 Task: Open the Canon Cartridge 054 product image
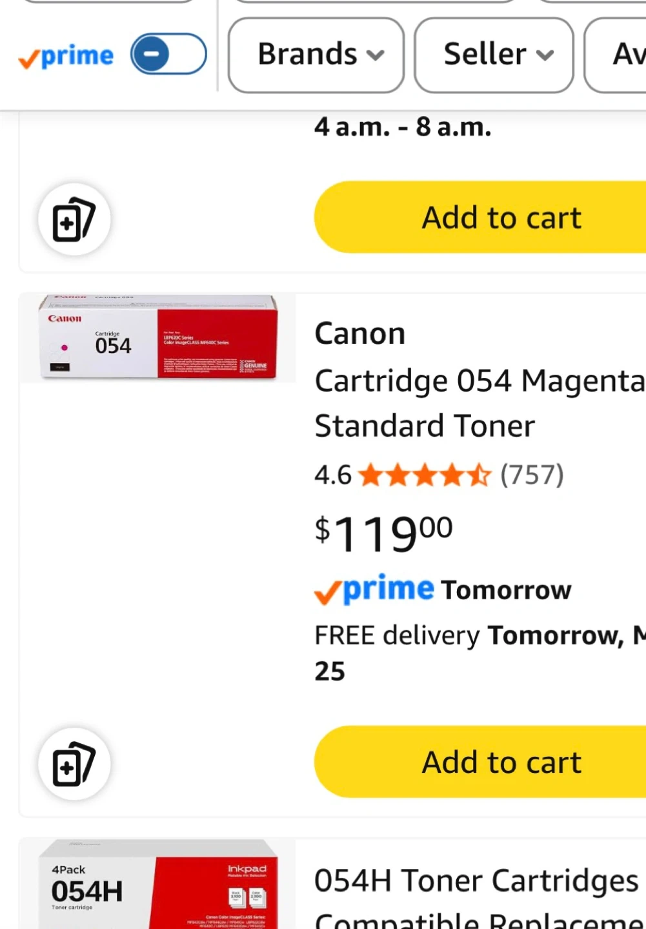[158, 338]
